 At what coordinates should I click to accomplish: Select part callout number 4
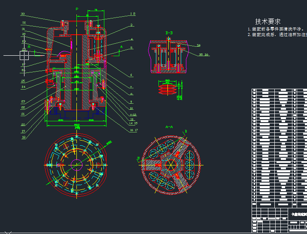[x=132, y=39]
